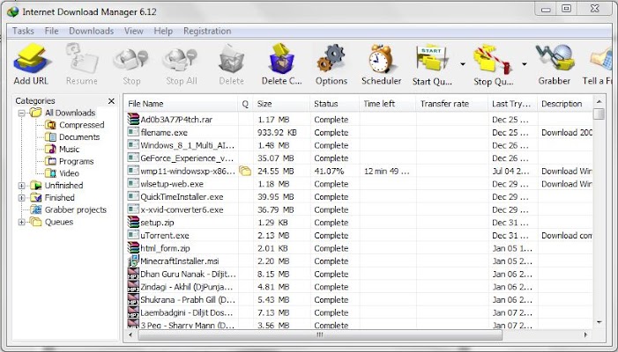The width and height of the screenshot is (618, 352).
Task: Click the Start Queue icon
Action: (432, 59)
